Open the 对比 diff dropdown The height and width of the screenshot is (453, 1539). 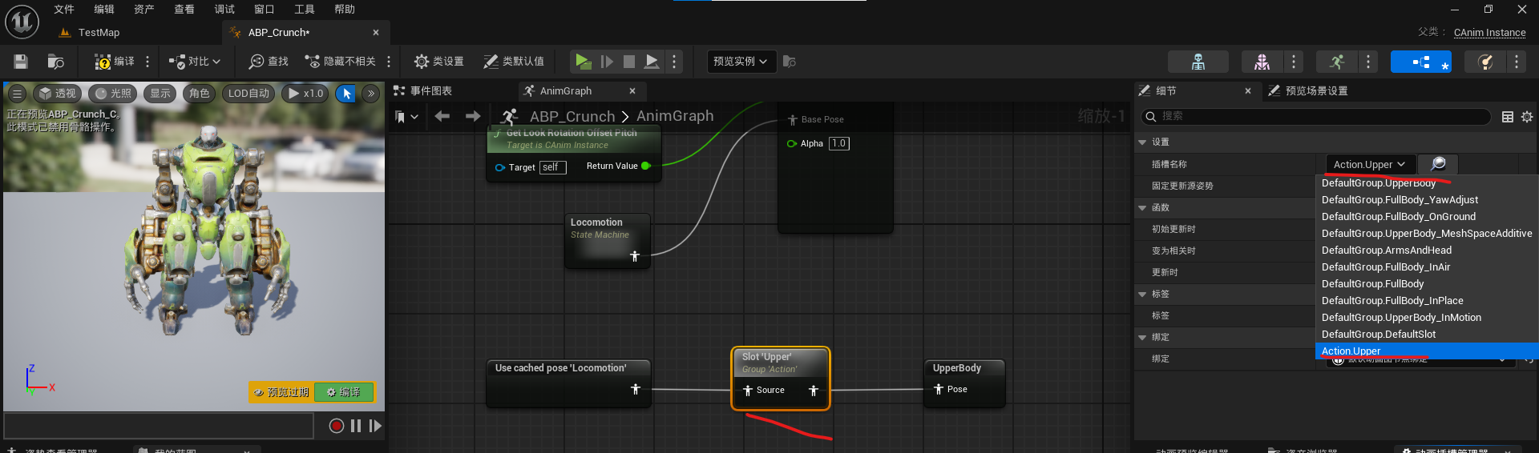(x=194, y=62)
